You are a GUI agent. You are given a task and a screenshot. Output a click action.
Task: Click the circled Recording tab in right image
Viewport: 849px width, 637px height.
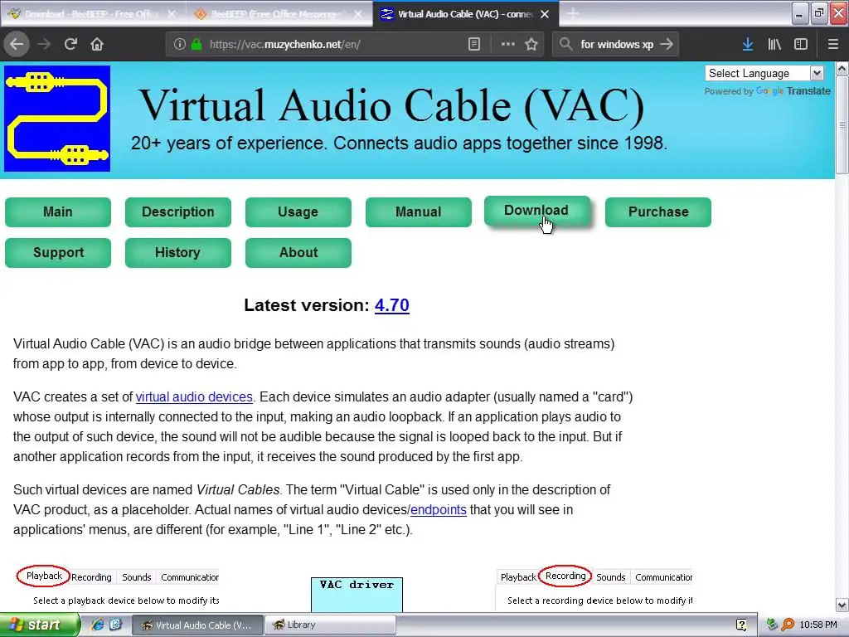point(565,576)
